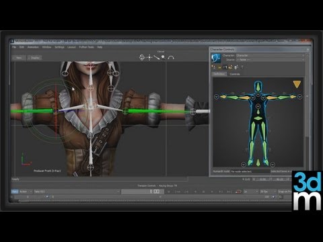The height and width of the screenshot is (242, 323).
Task: Click the transport timeline frame slider
Action: pos(143,192)
